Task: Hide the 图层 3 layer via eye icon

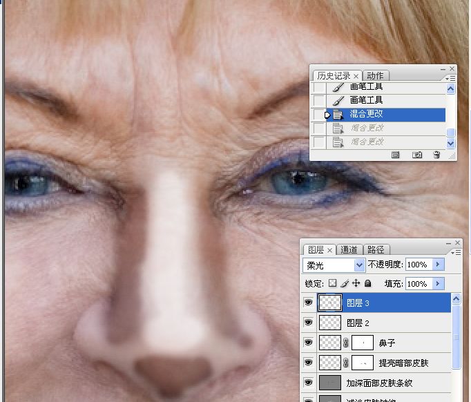Action: click(x=308, y=303)
